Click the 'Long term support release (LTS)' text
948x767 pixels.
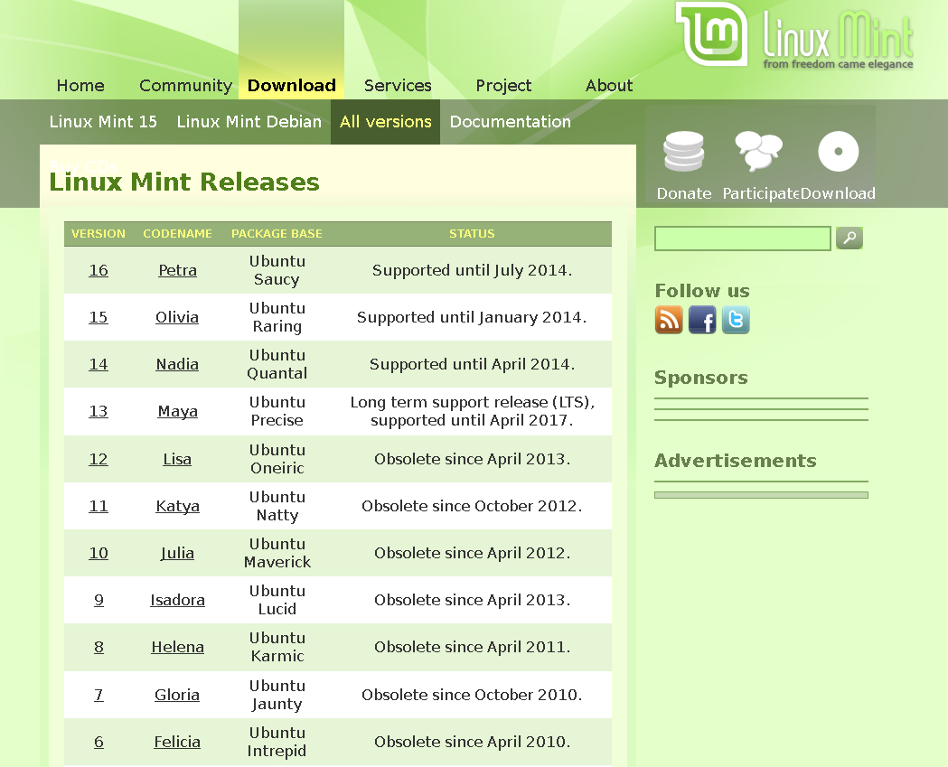click(x=472, y=403)
